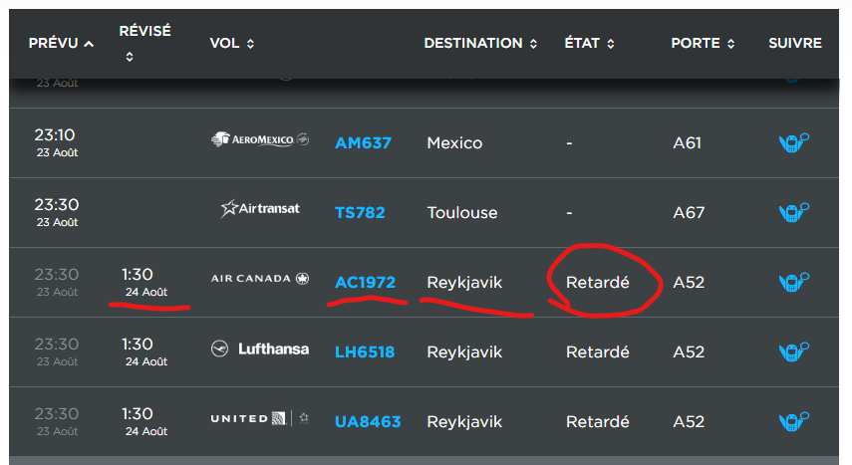Track Air Canada flight AC1972

coord(793,283)
